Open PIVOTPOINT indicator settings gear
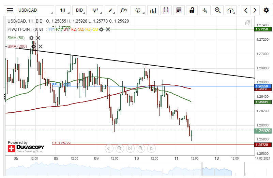Image resolution: width=273 pixels, height=178 pixels. pos(101,29)
